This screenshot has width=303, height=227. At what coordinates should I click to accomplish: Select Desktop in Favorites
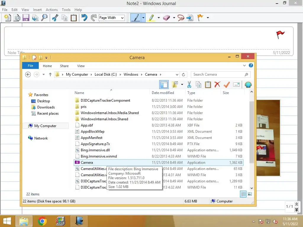[40, 101]
